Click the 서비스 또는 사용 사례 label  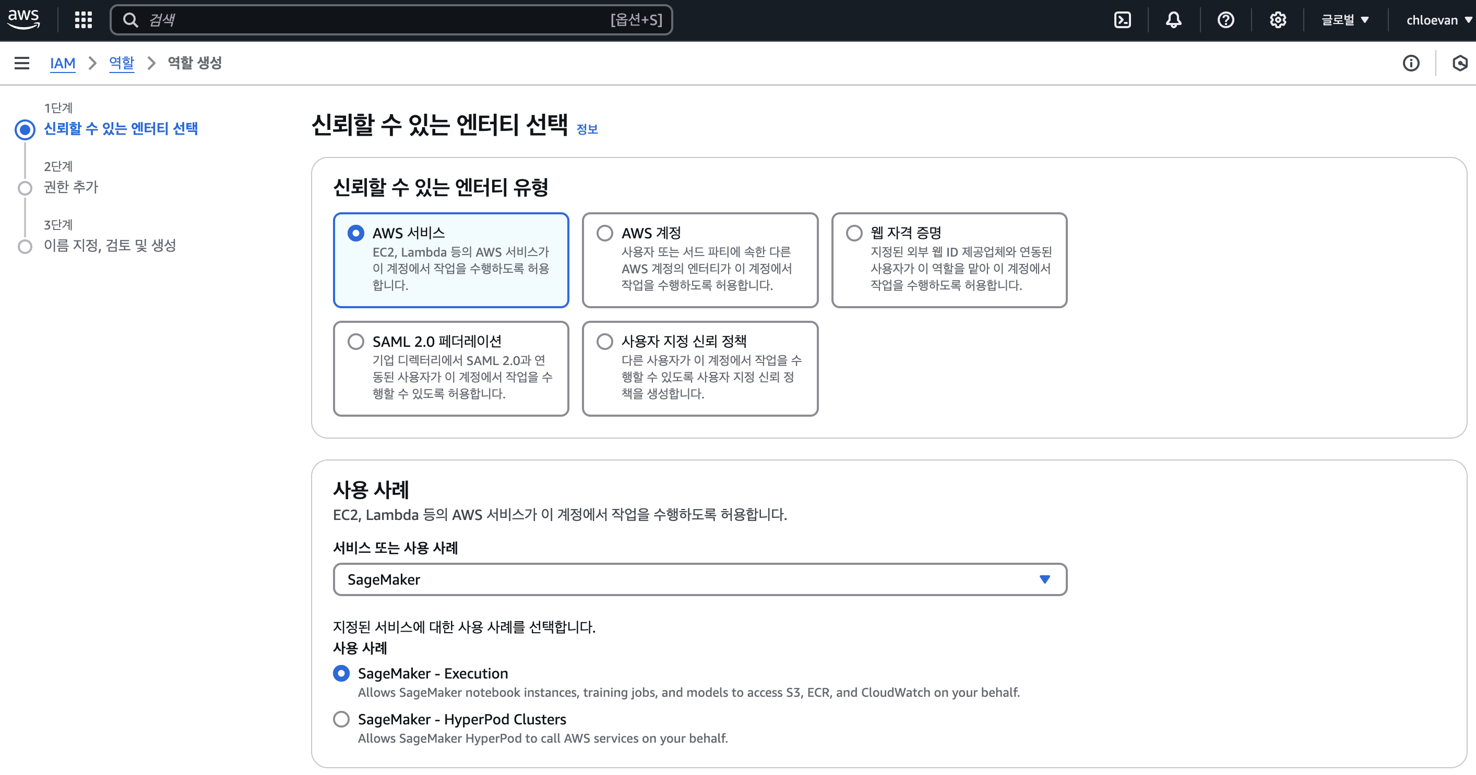(396, 548)
